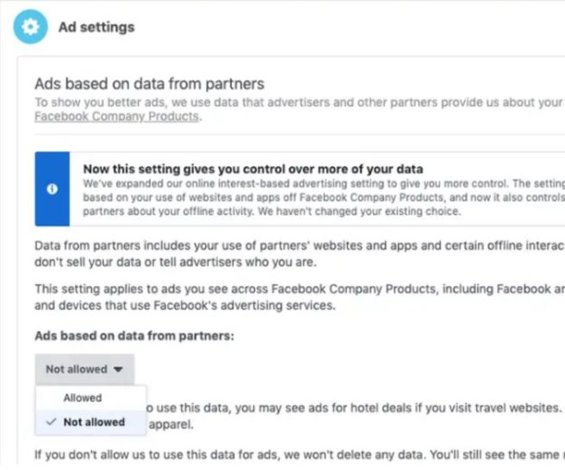The image size is (565, 470).
Task: Open the Facebook Company Products link
Action: [x=117, y=116]
